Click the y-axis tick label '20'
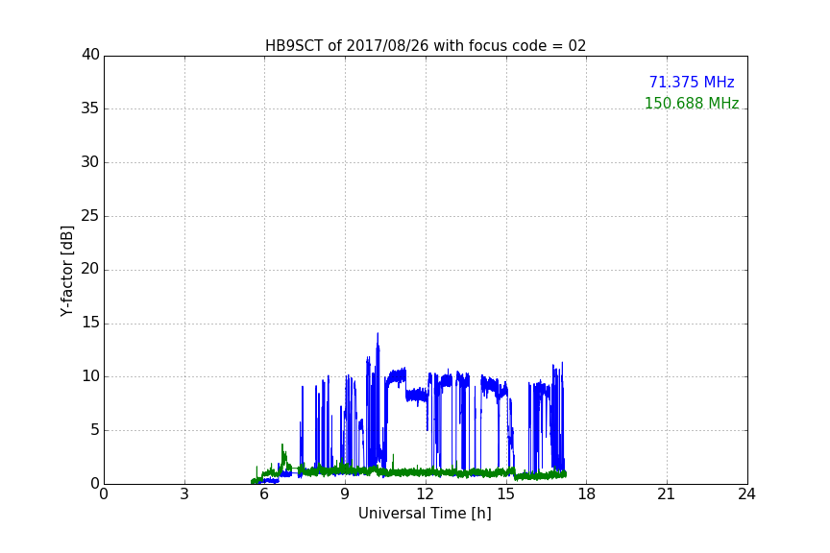Screen dimensions: 830x553 pos(90,270)
